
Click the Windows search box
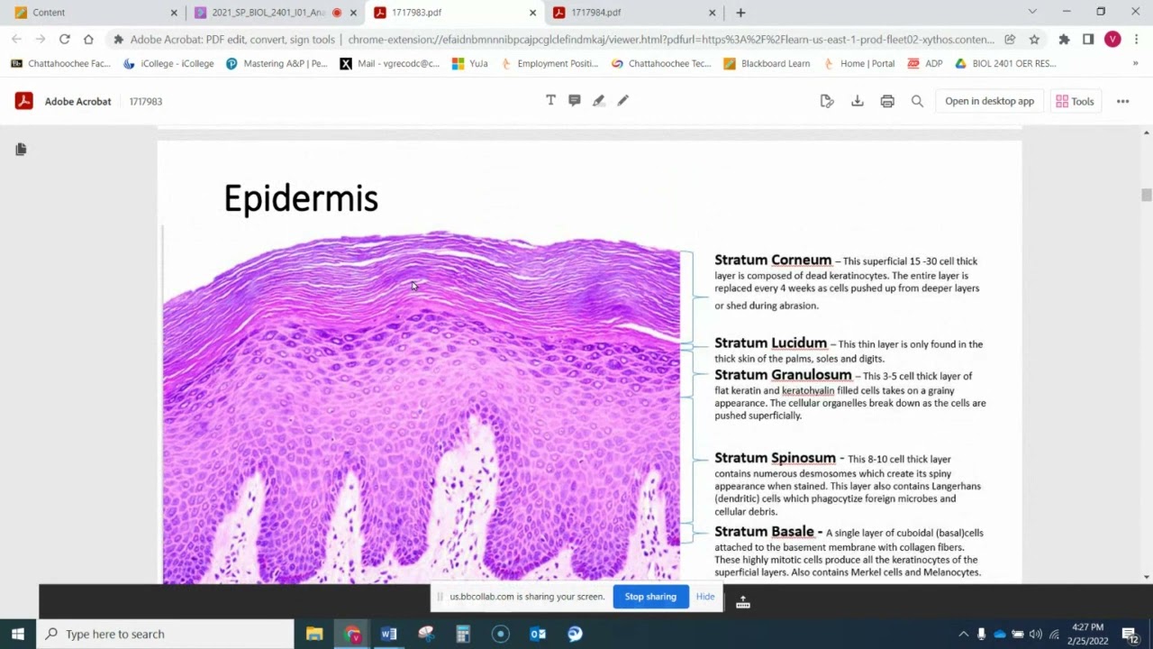pos(165,634)
